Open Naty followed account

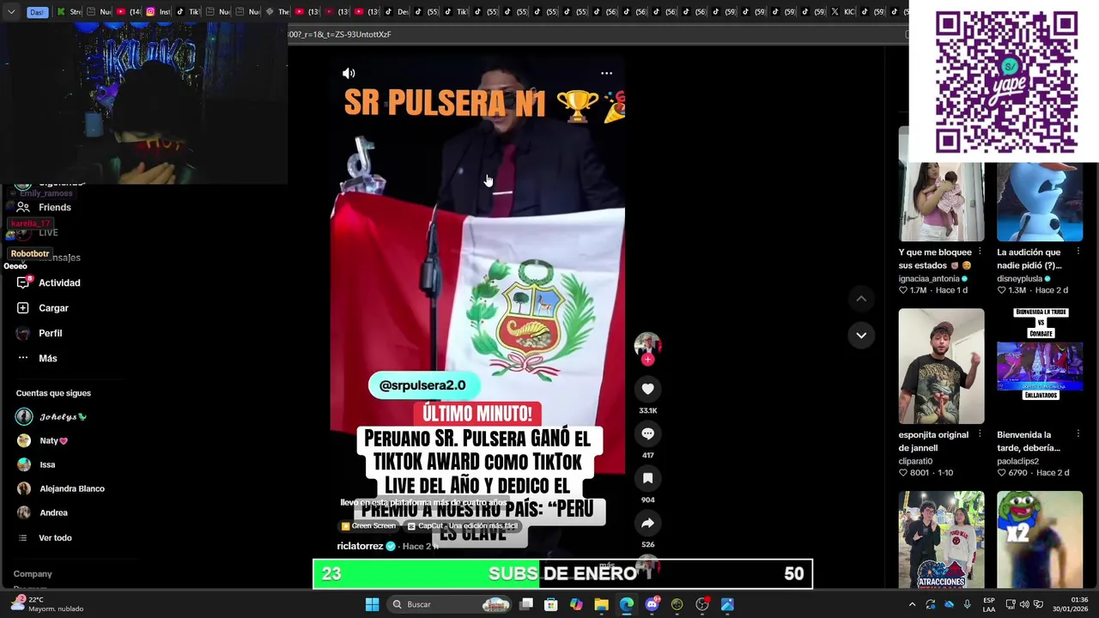[x=43, y=440]
